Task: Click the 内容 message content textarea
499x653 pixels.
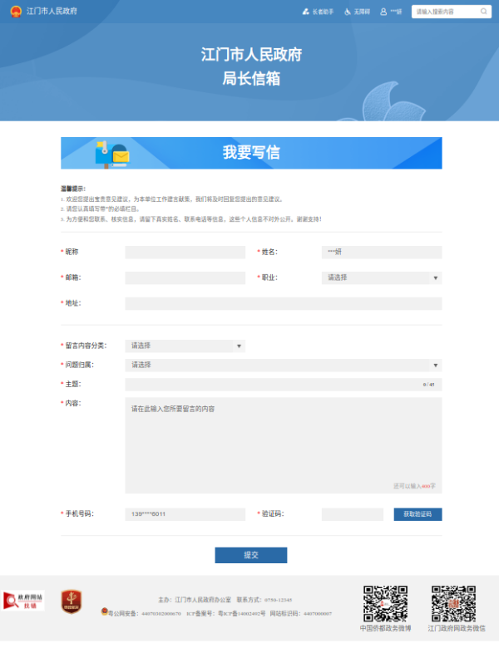Action: pyautogui.click(x=283, y=444)
